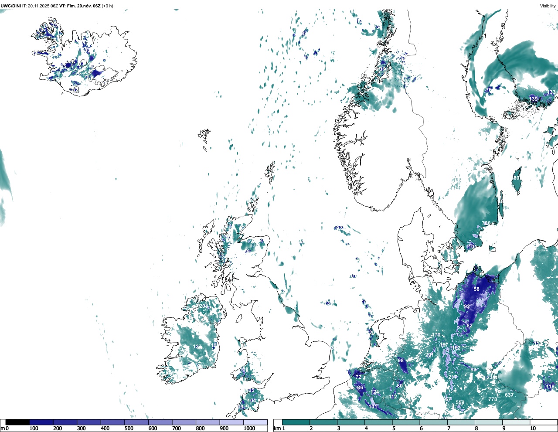Click the dark teal 1–2 km legend swatch
The image size is (558, 432).
296,422
